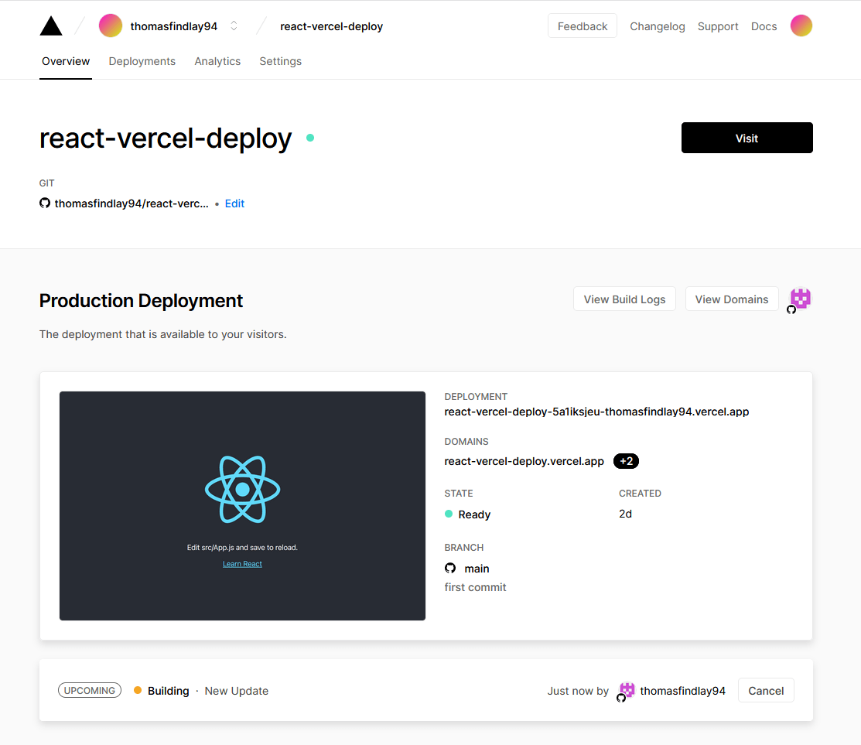
Task: Click thomasfindlay94 name in header breadcrumb
Action: click(173, 26)
